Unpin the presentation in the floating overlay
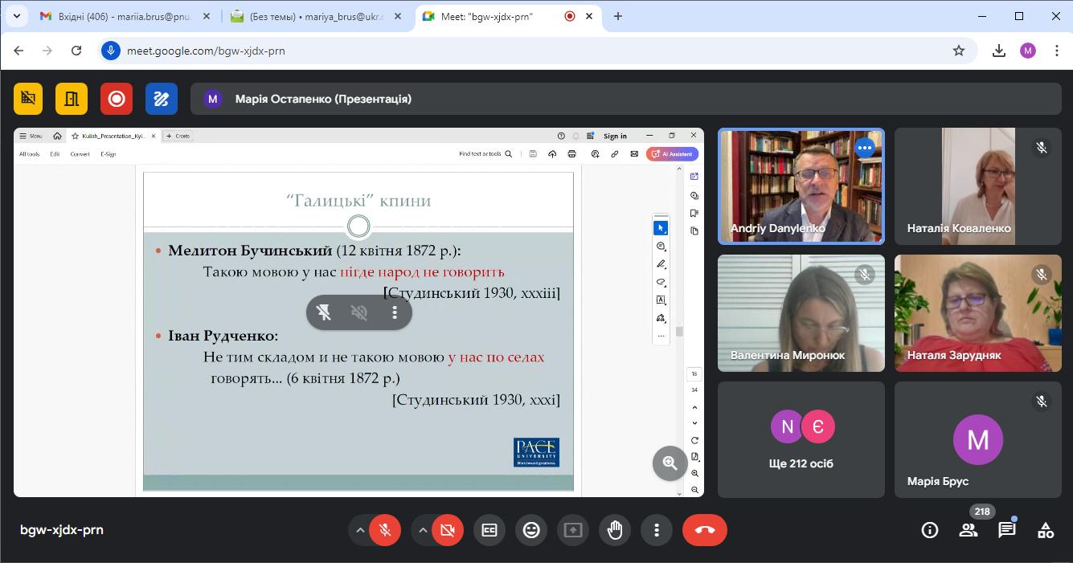The image size is (1073, 563). tap(324, 312)
